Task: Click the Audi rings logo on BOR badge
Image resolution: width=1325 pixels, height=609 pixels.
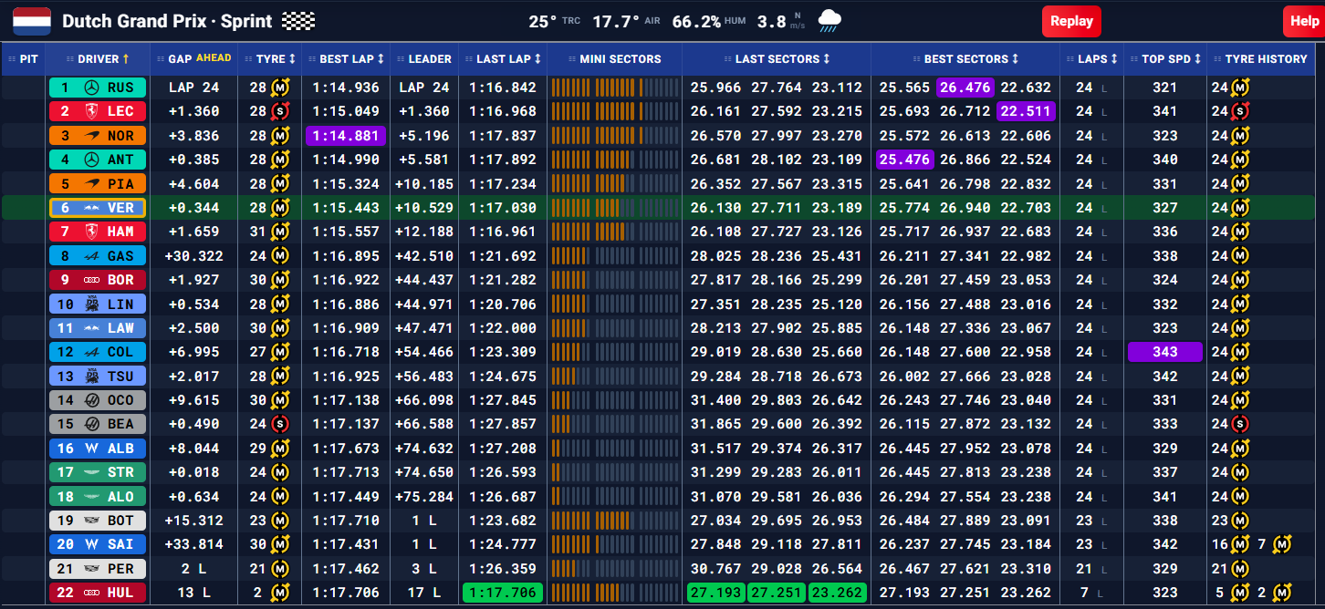Action: click(x=91, y=280)
